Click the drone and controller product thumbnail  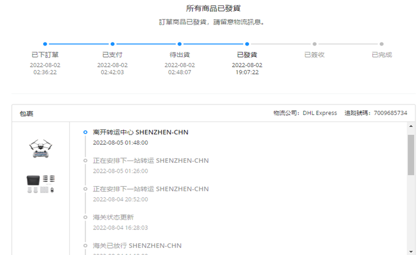click(x=41, y=148)
